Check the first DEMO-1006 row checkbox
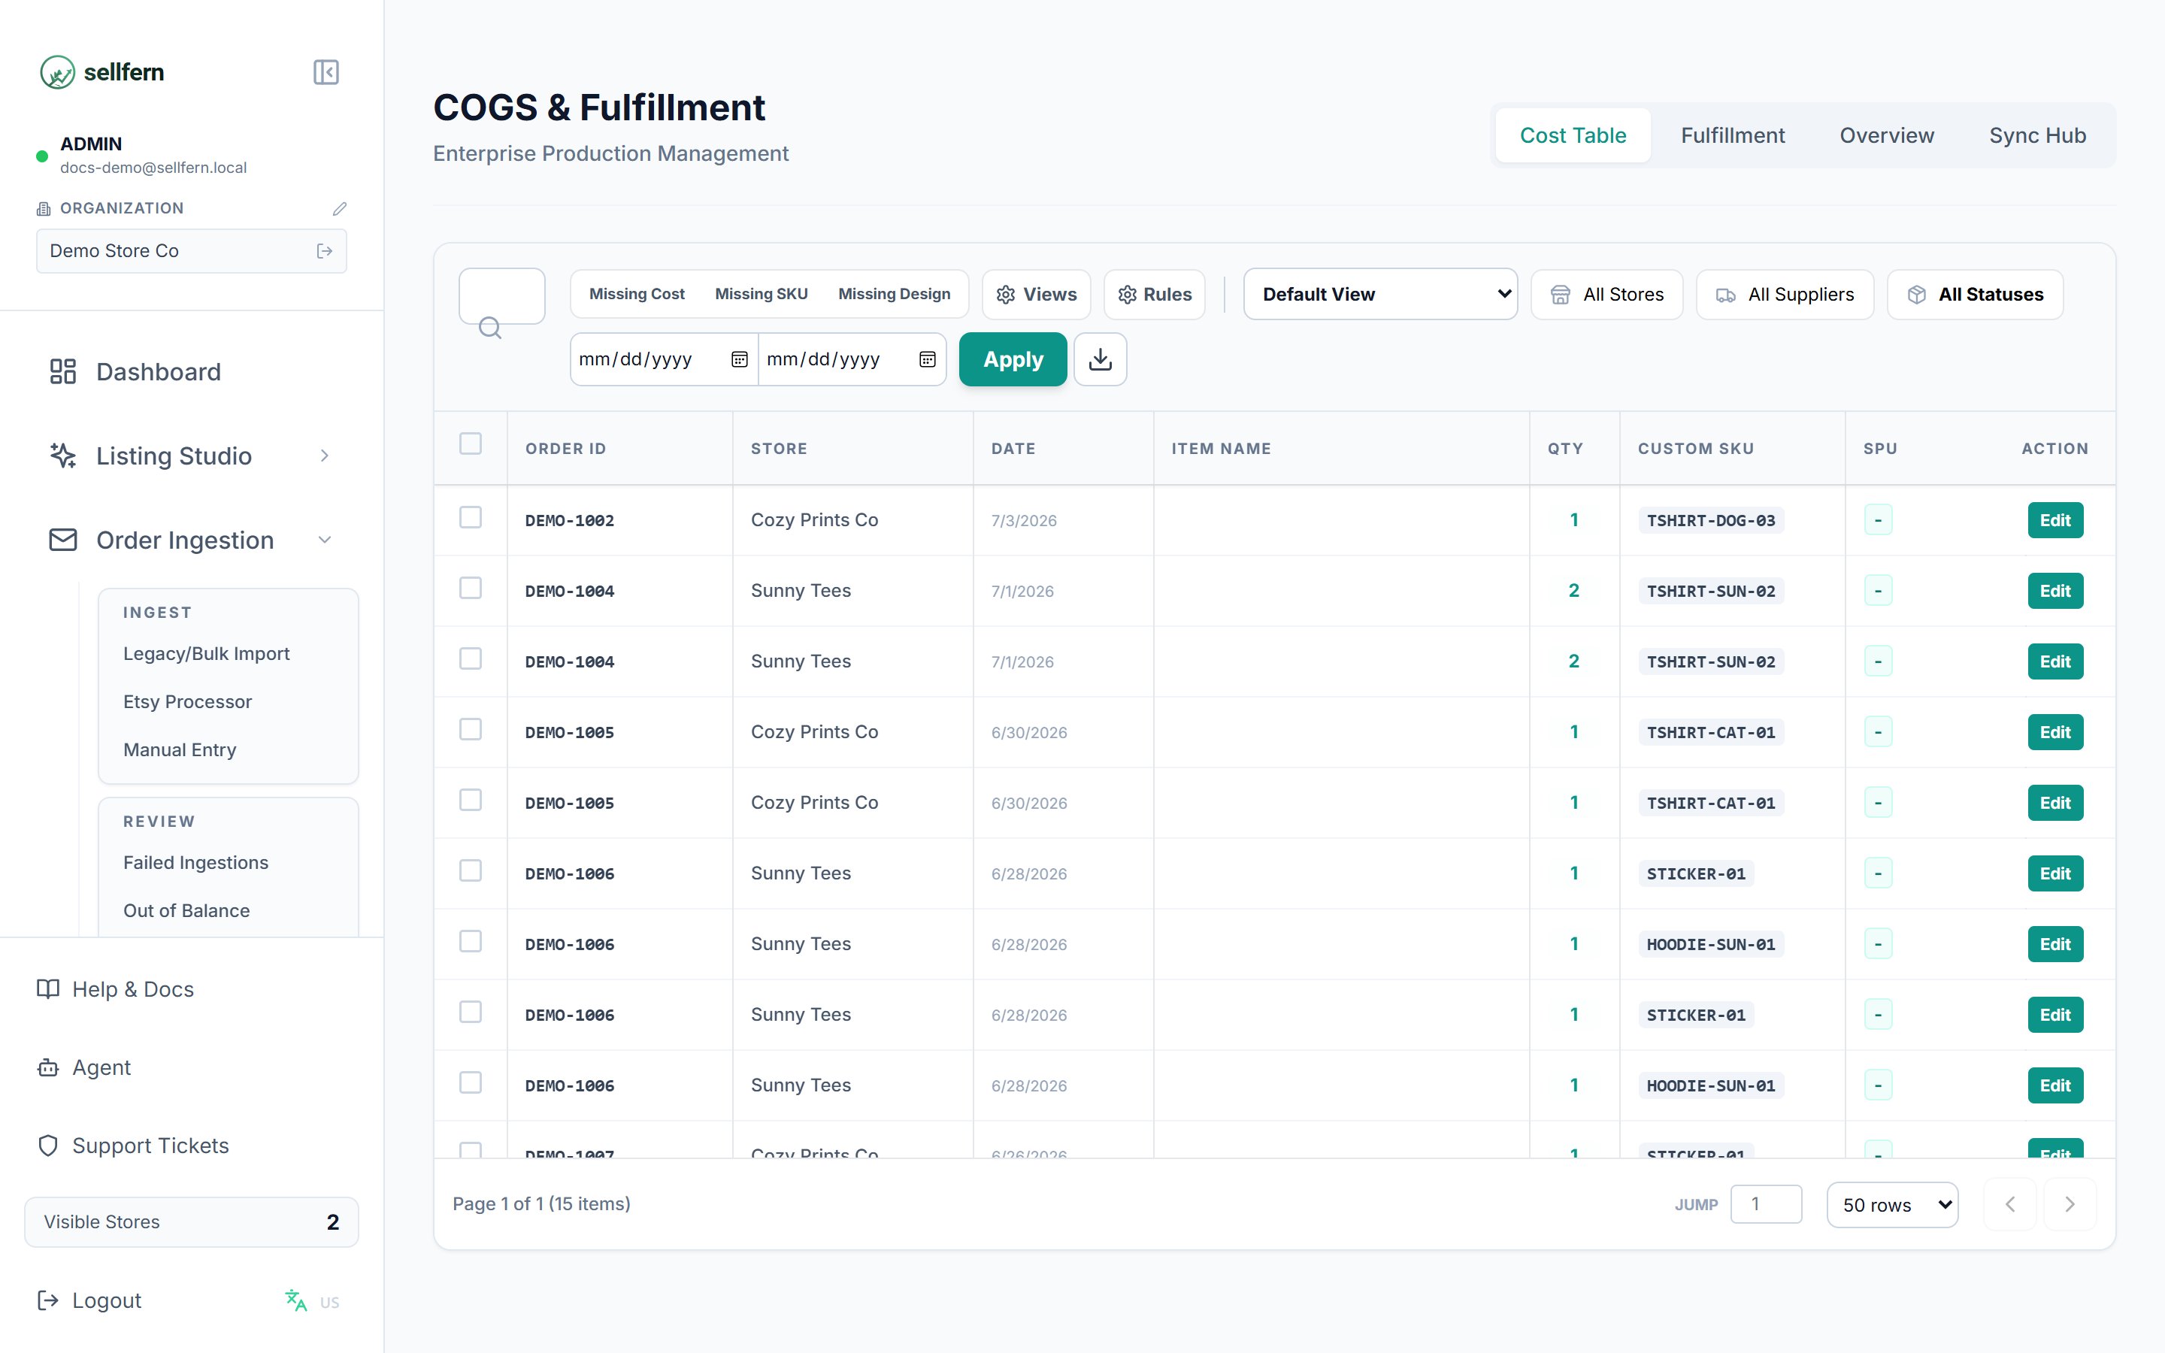Screen dimensions: 2165x1353 point(471,870)
